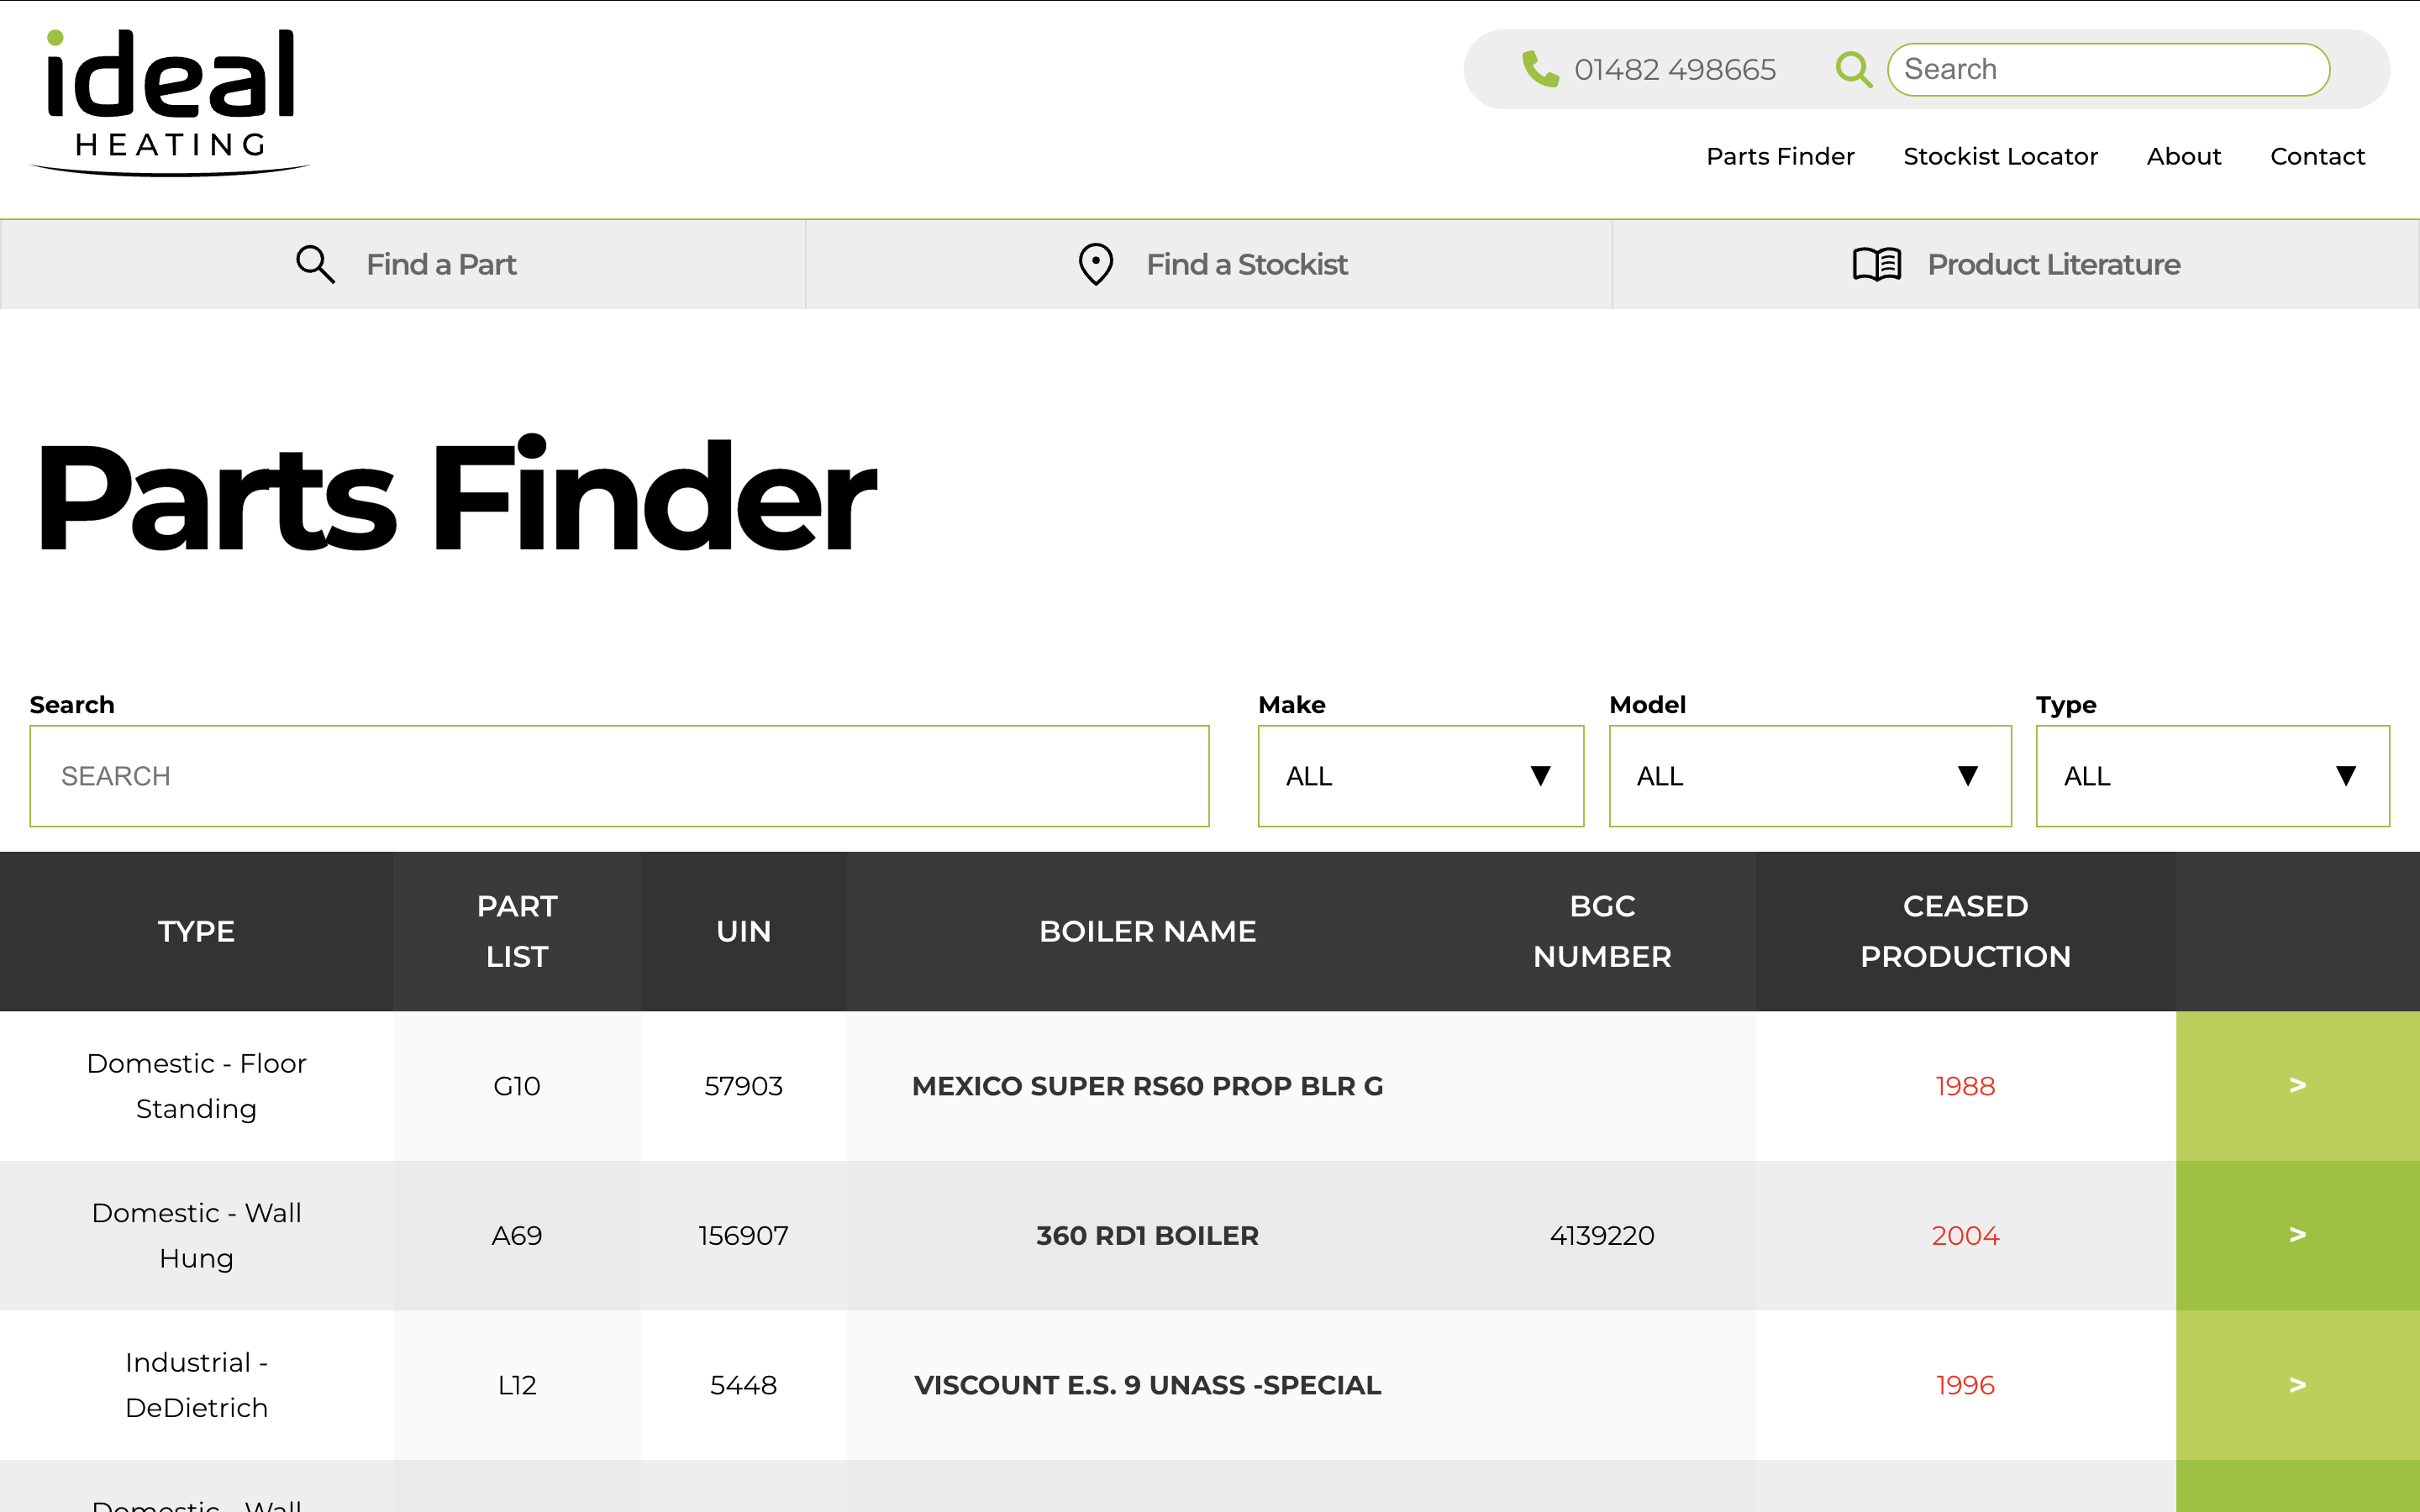Image resolution: width=2420 pixels, height=1512 pixels.
Task: Click ceased production year 2004
Action: coord(1965,1235)
